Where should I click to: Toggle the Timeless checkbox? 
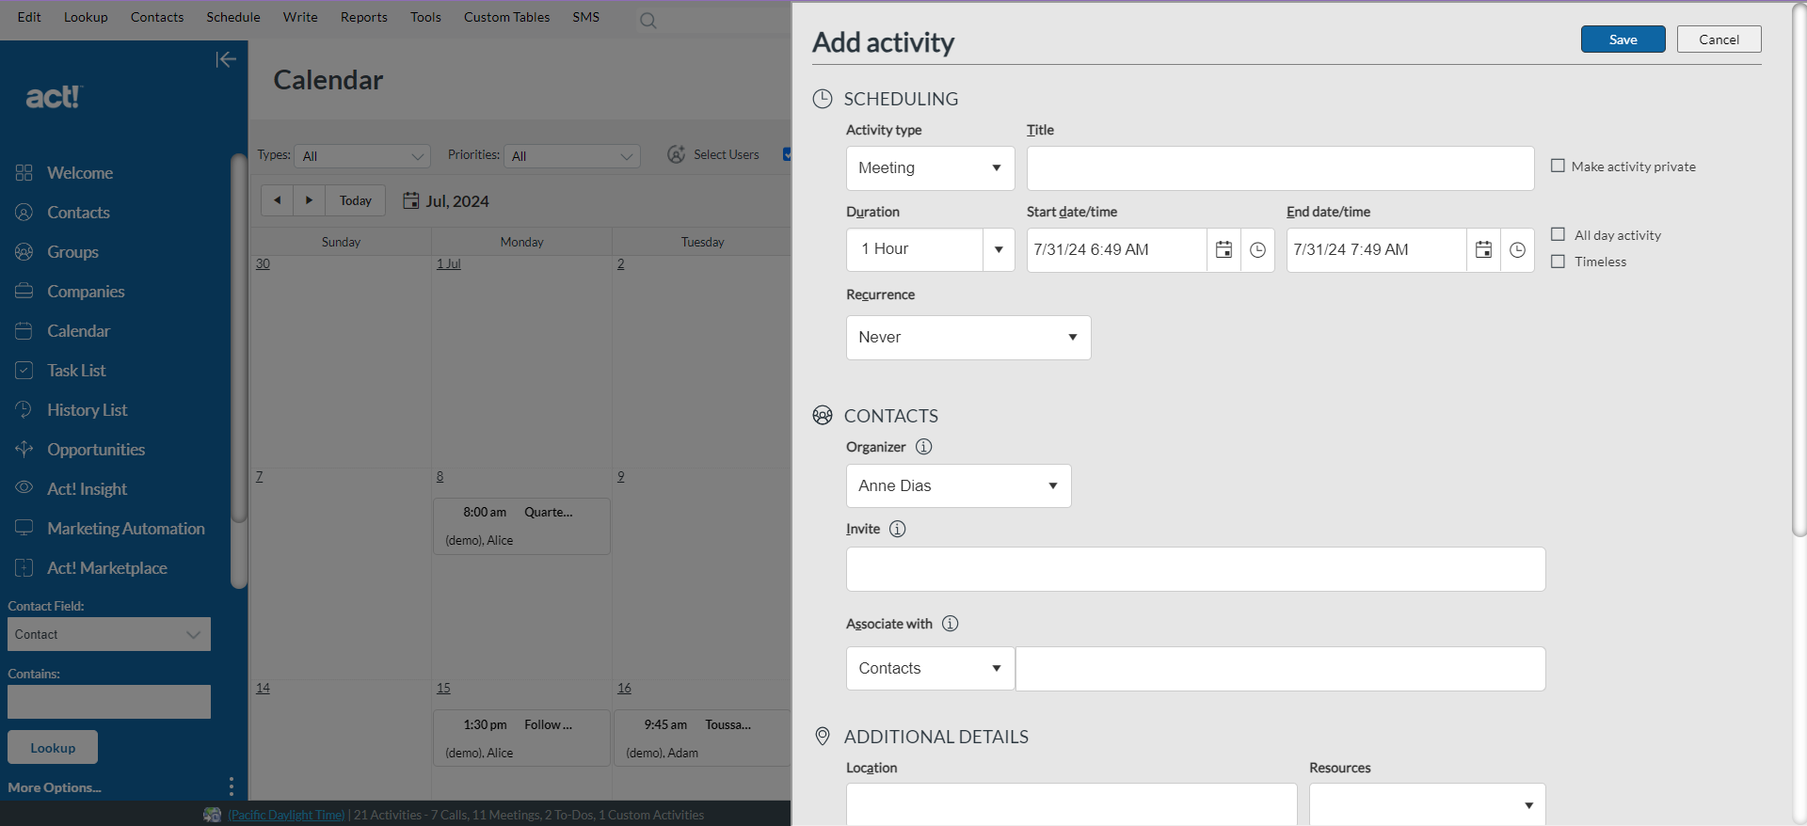[1558, 262]
